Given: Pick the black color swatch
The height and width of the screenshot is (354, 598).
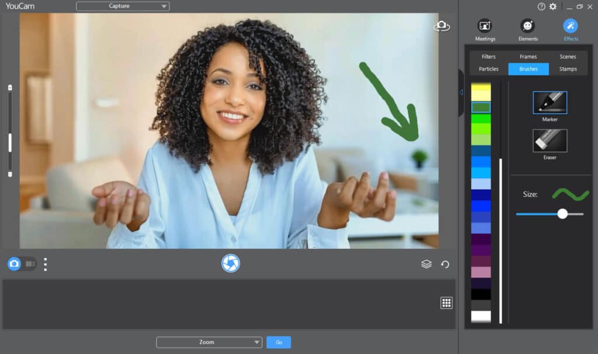Looking at the screenshot, I should point(481,294).
